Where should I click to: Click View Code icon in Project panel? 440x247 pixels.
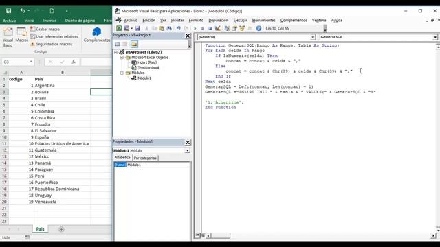point(118,44)
